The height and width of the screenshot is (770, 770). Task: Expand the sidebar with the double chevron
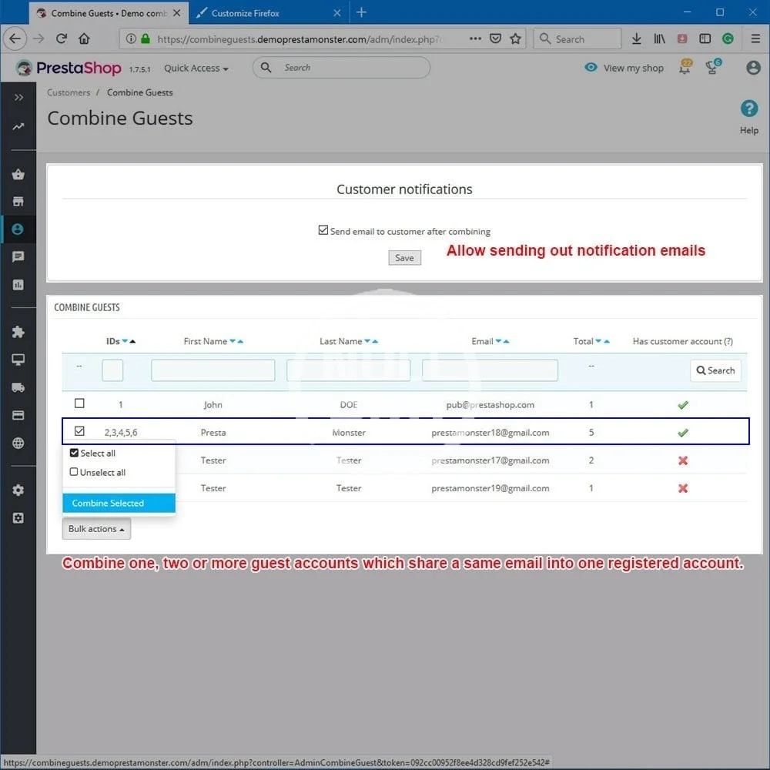(18, 98)
